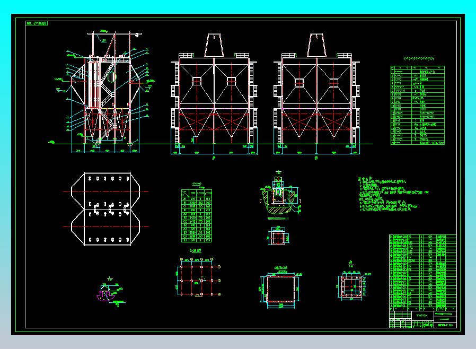Click the green technical notes text block
Screen dimensions: 476x349
393,195
